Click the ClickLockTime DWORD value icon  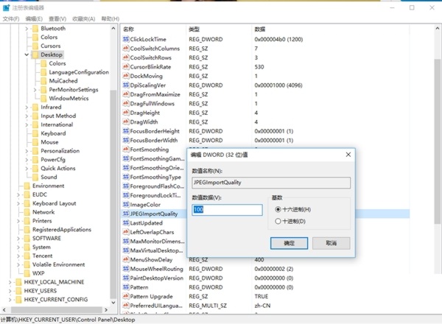(126, 39)
